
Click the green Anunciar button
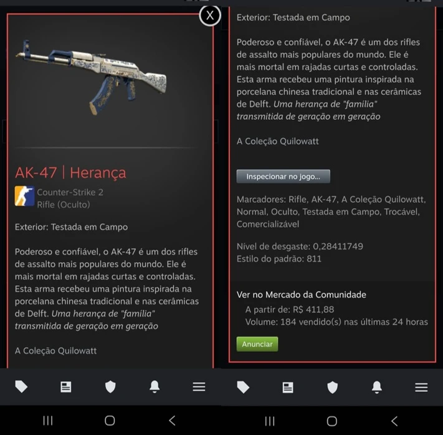click(257, 344)
